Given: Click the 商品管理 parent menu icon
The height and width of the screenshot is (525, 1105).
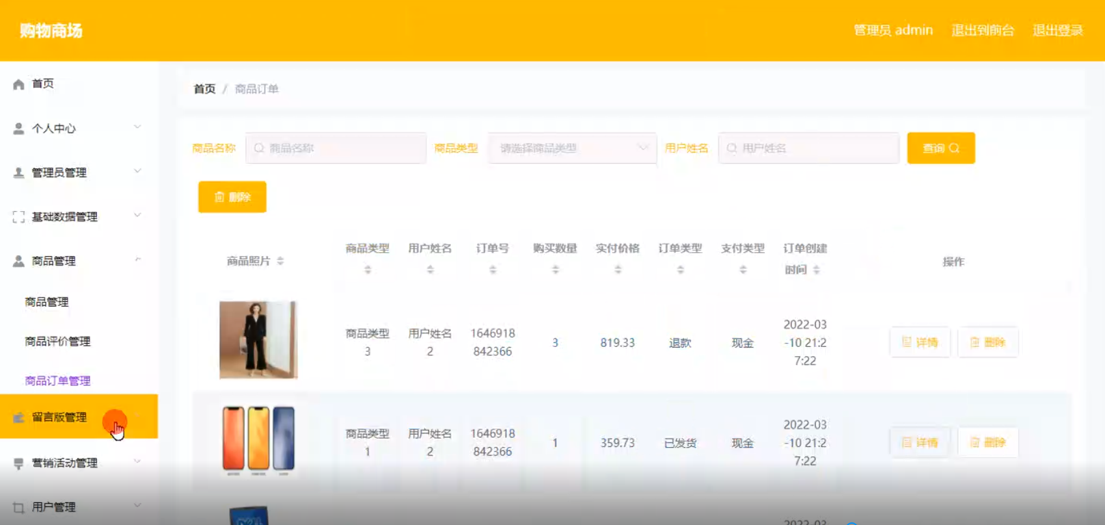Looking at the screenshot, I should [x=19, y=261].
